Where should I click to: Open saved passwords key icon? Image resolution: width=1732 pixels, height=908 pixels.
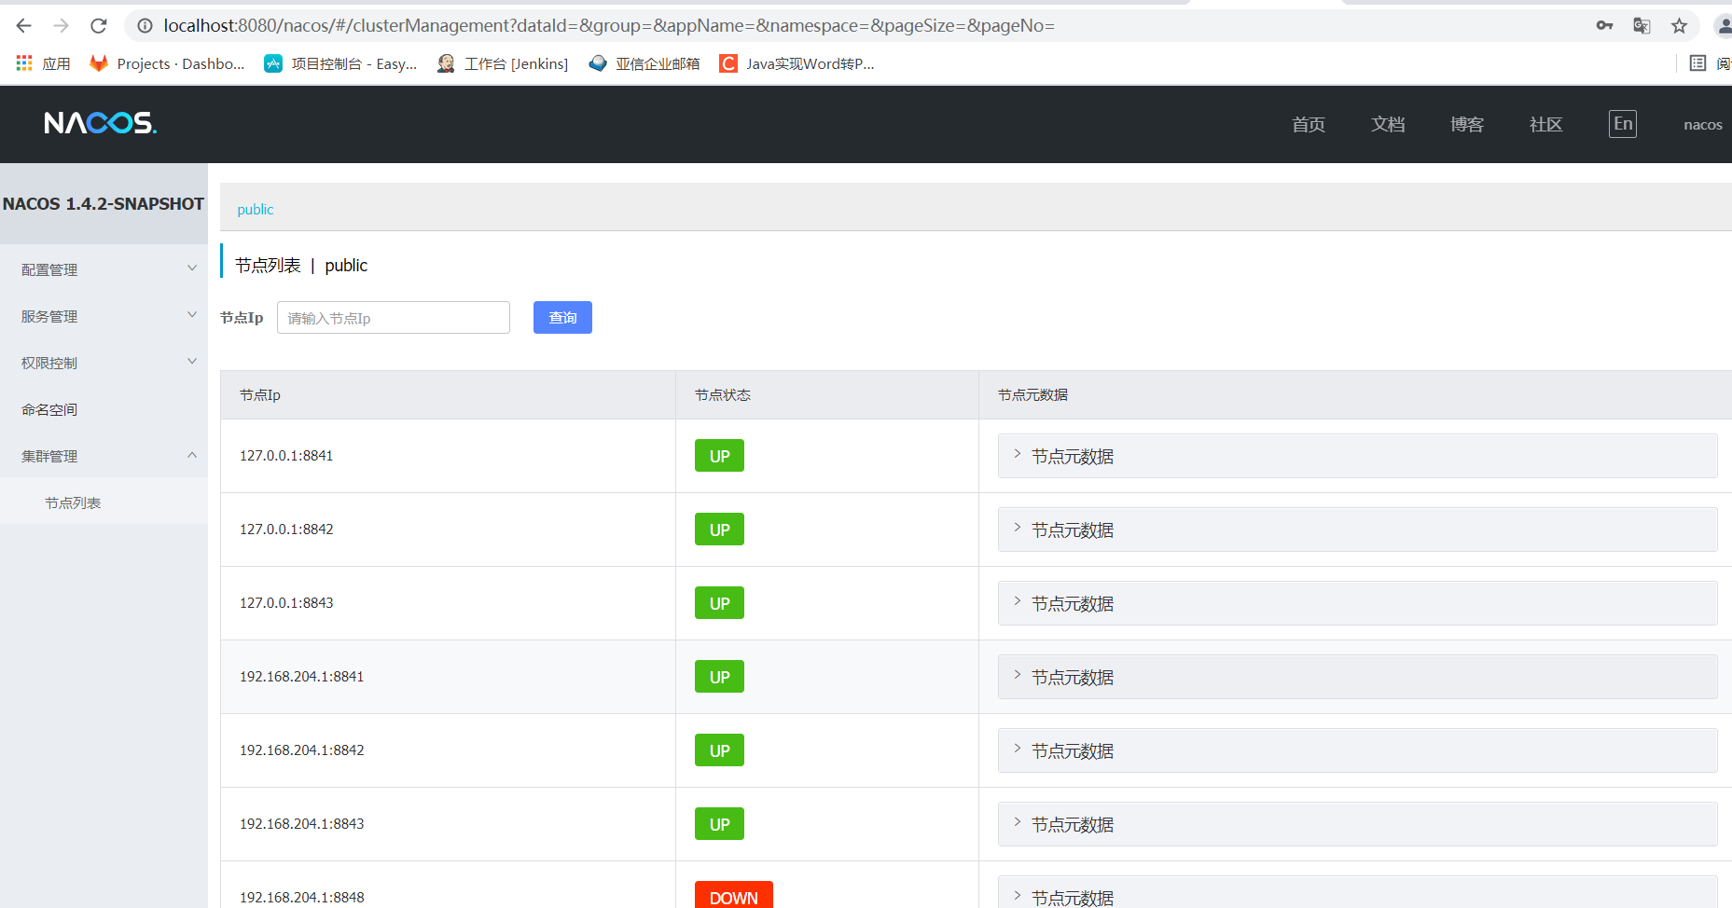pos(1604,26)
